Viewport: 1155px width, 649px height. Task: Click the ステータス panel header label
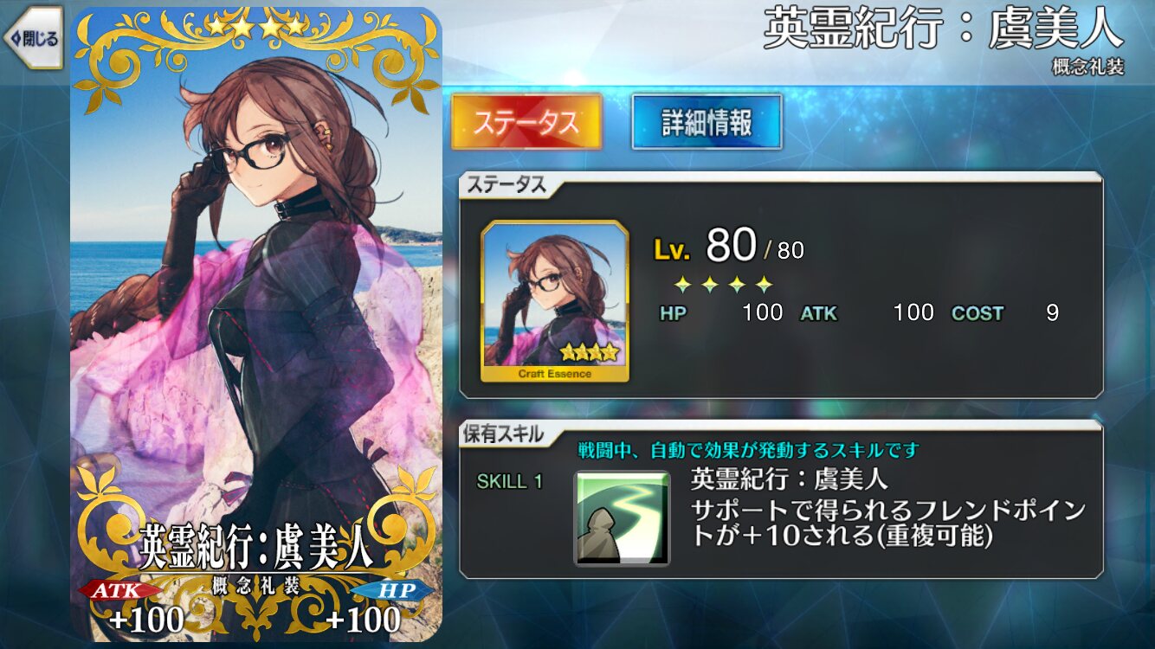tap(507, 184)
